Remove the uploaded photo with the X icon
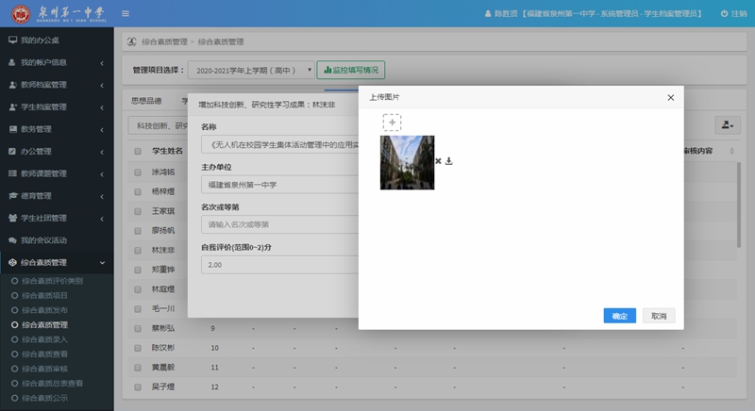The height and width of the screenshot is (411, 755). (x=438, y=161)
